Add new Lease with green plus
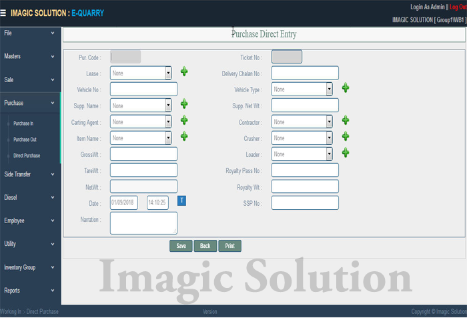Image resolution: width=467 pixels, height=318 pixels. 184,71
